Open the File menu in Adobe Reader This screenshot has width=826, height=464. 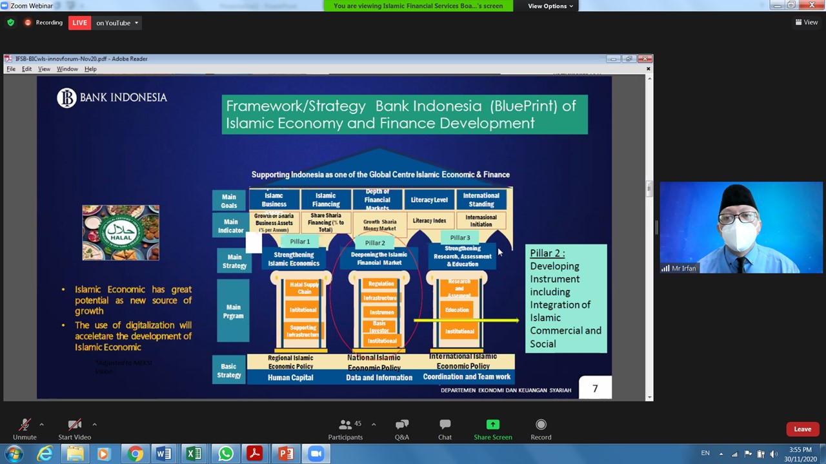tap(11, 69)
